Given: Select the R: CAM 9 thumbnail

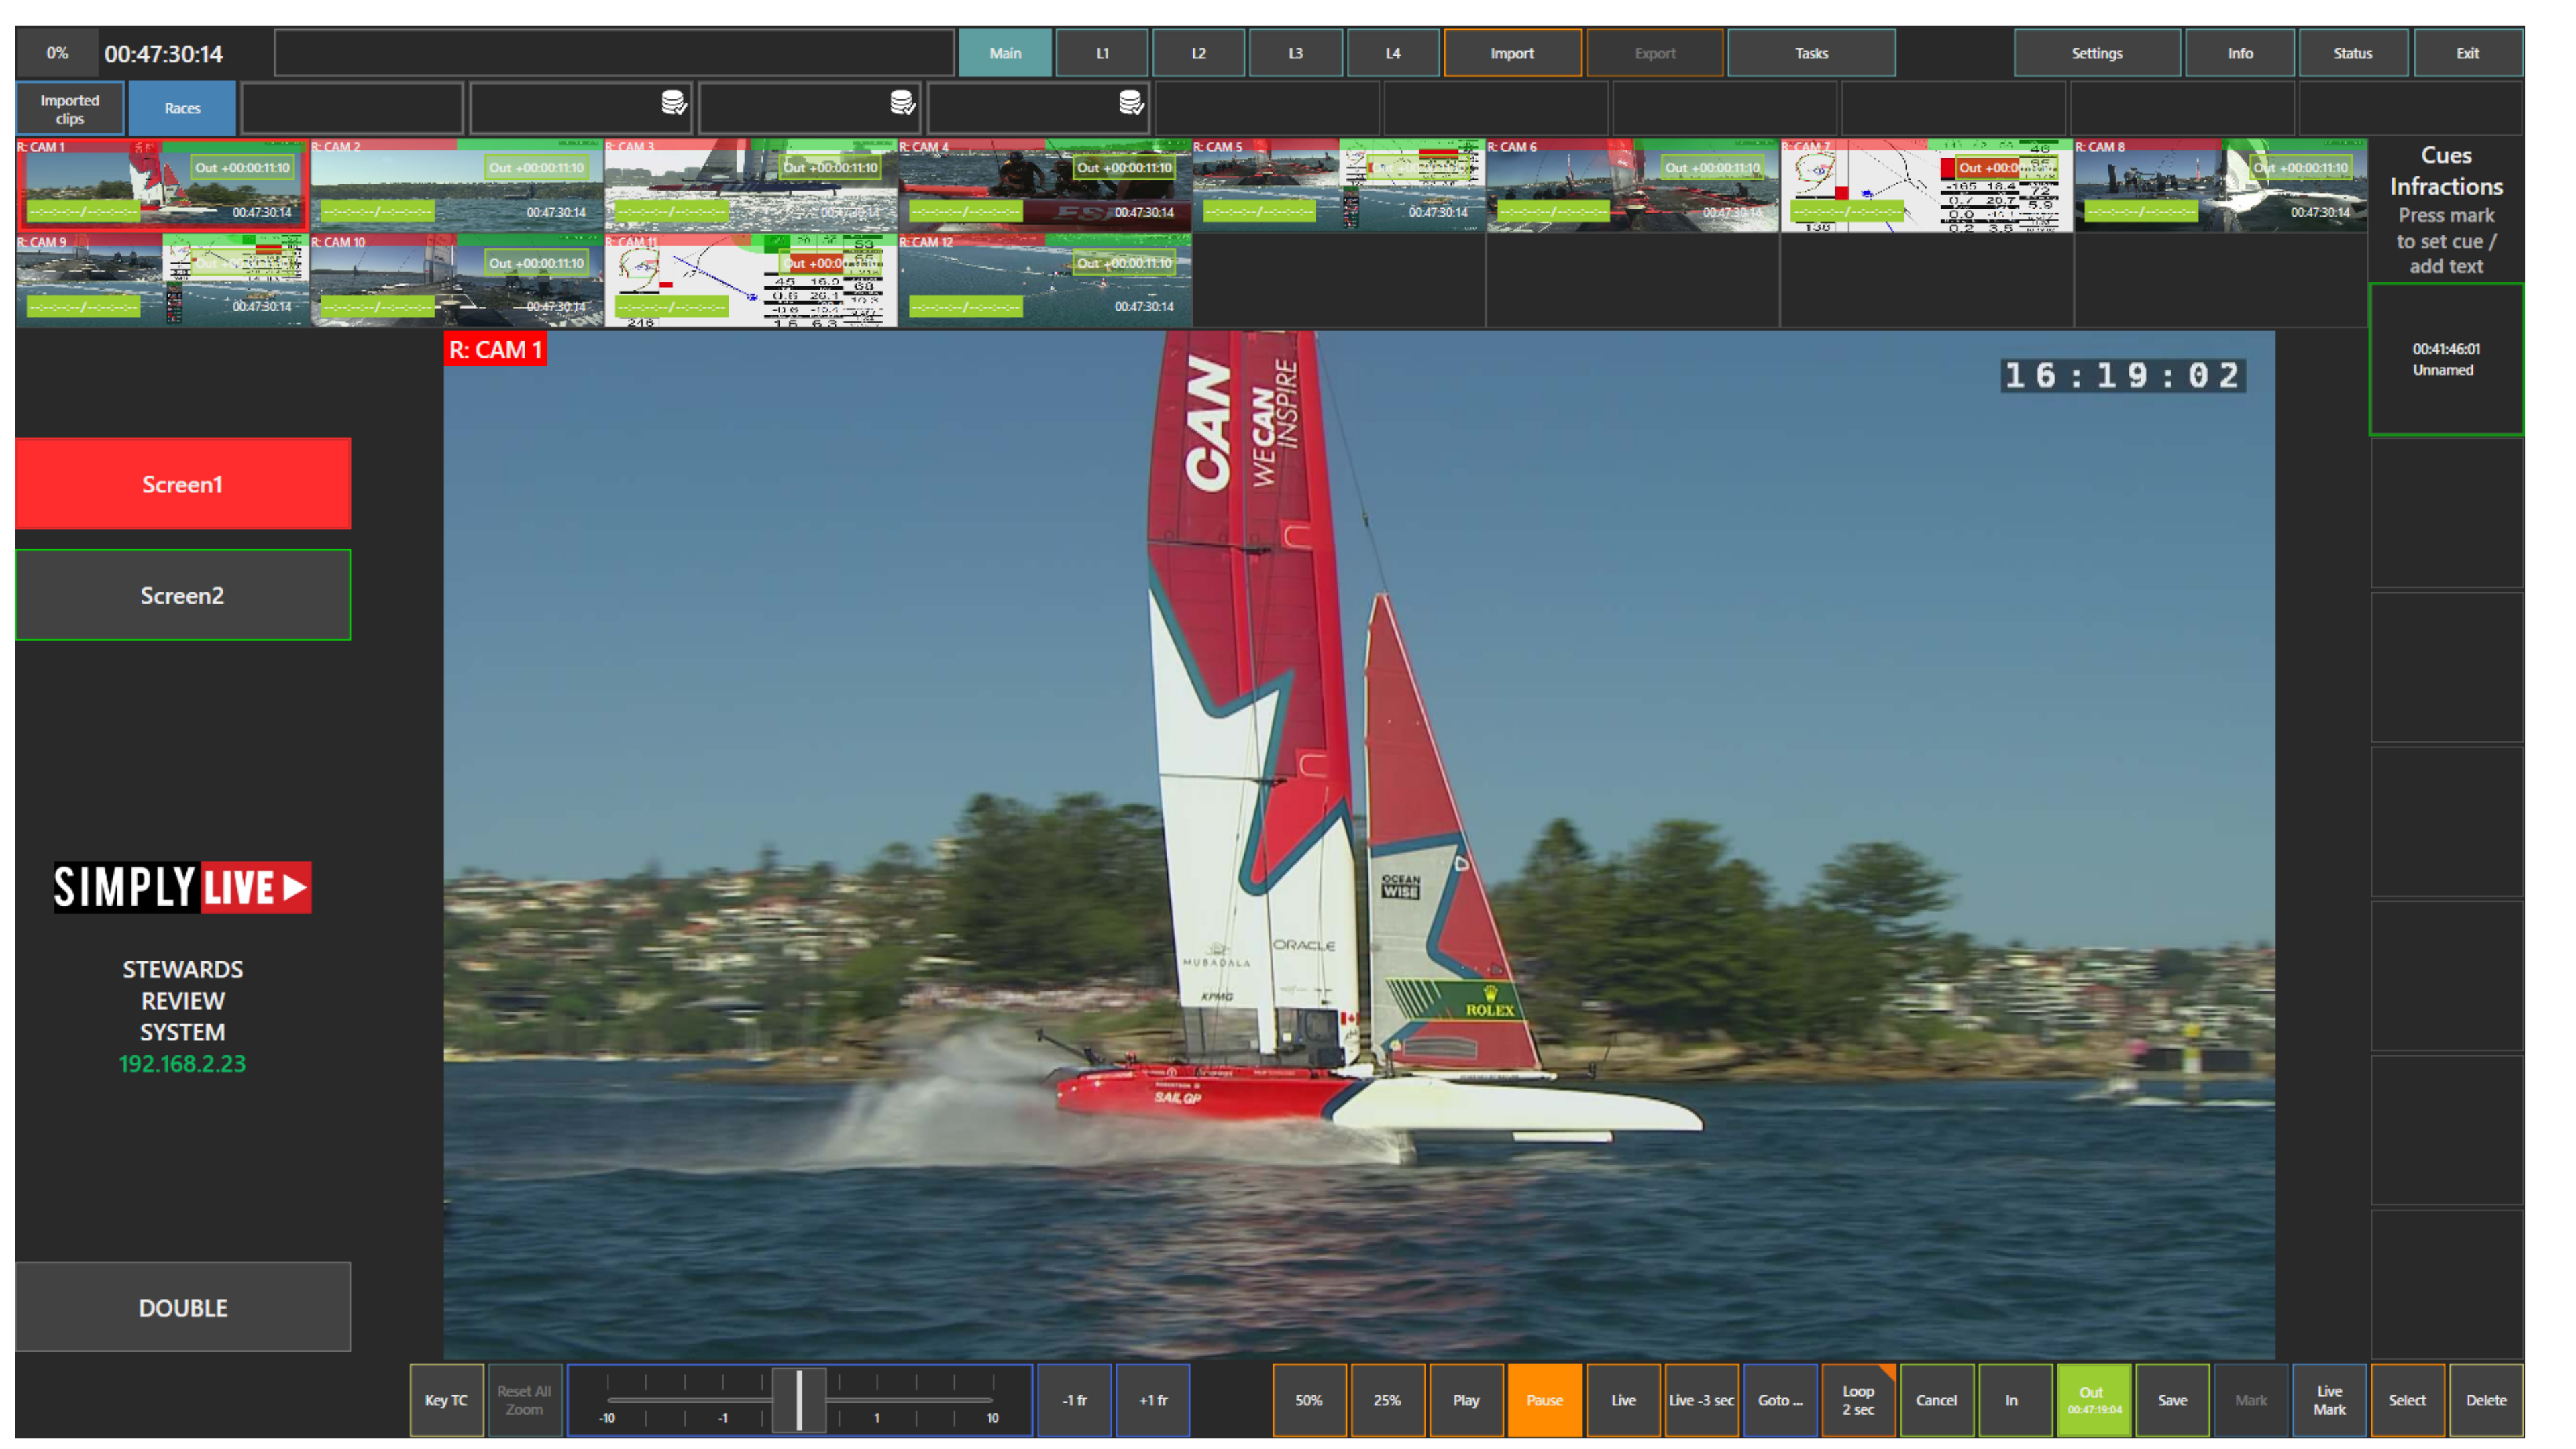Looking at the screenshot, I should [x=162, y=280].
